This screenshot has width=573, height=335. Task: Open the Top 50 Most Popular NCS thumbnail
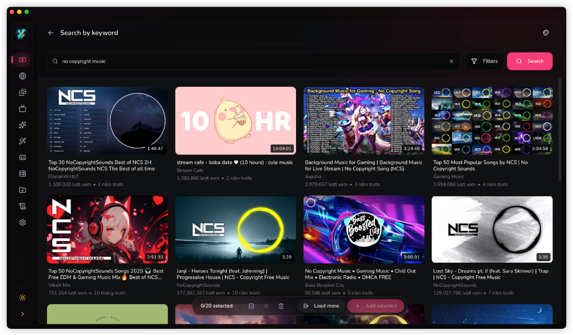[x=492, y=121]
